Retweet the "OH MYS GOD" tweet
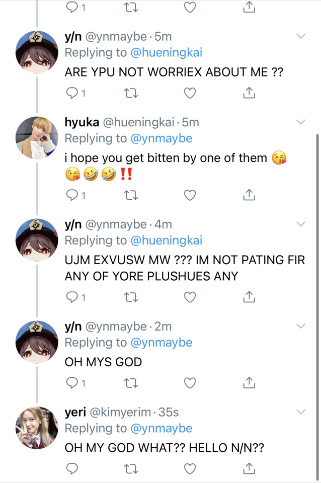This screenshot has width=321, height=483. (x=130, y=383)
